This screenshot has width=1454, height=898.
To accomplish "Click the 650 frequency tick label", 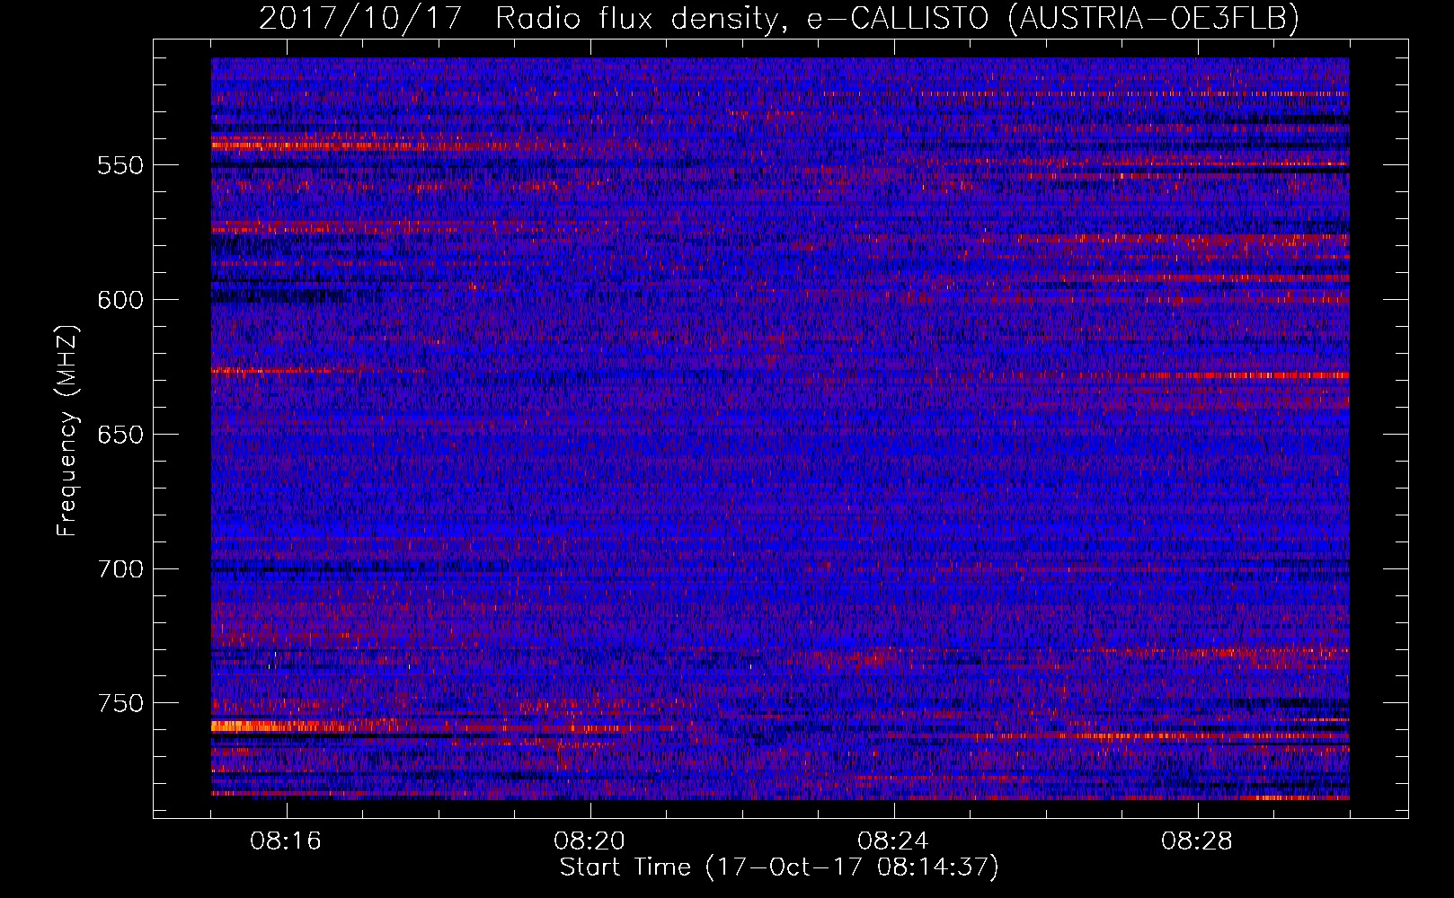I will (x=120, y=435).
